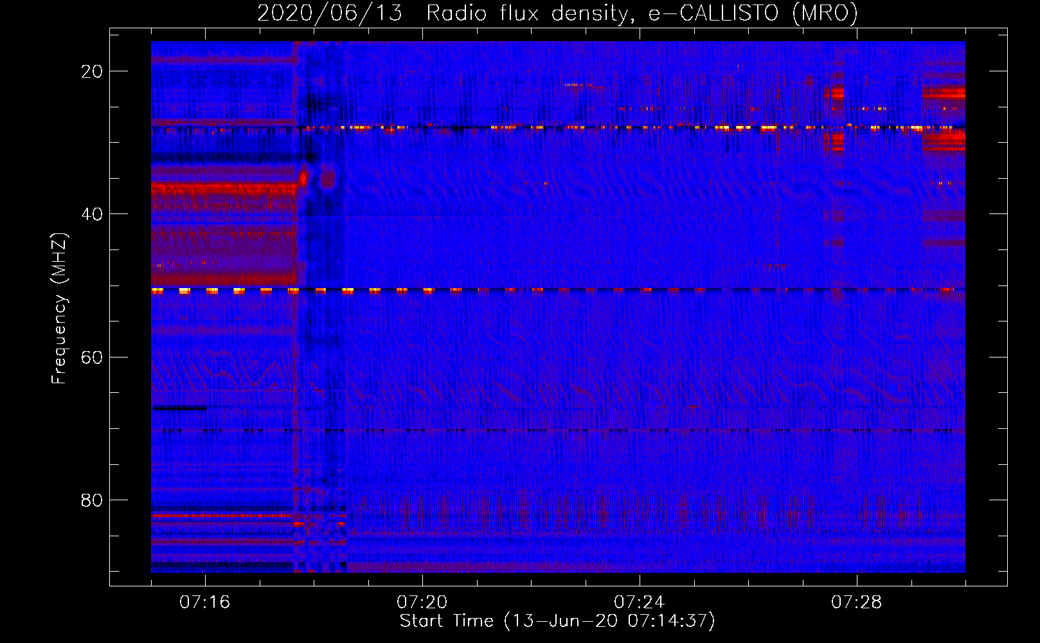The image size is (1040, 643).
Task: Click the 07:28 time axis label
Action: (x=857, y=602)
